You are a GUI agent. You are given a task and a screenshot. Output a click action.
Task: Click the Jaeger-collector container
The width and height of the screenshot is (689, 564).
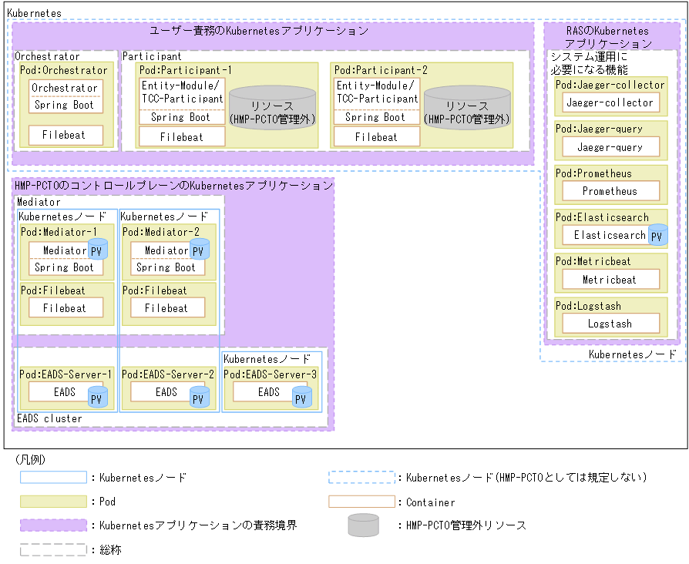(x=610, y=102)
